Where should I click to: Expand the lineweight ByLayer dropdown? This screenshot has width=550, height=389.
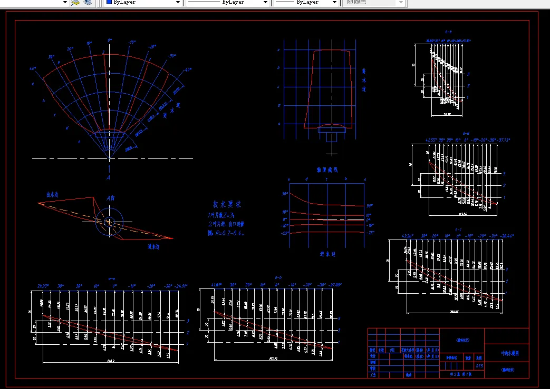334,3
